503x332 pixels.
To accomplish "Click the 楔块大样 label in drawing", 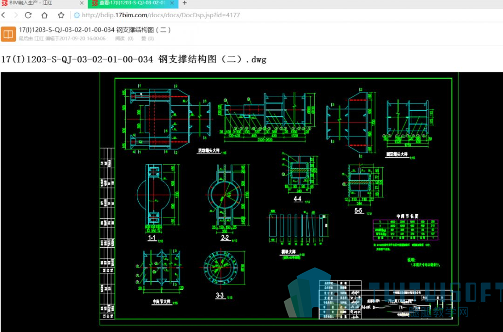I will click(x=288, y=252).
